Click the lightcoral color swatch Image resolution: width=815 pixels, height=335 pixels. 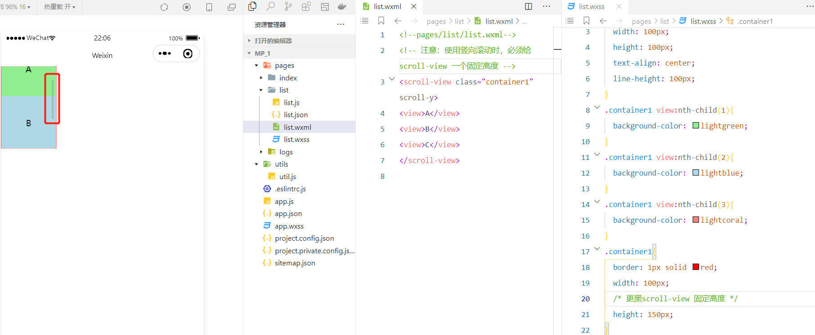[696, 220]
